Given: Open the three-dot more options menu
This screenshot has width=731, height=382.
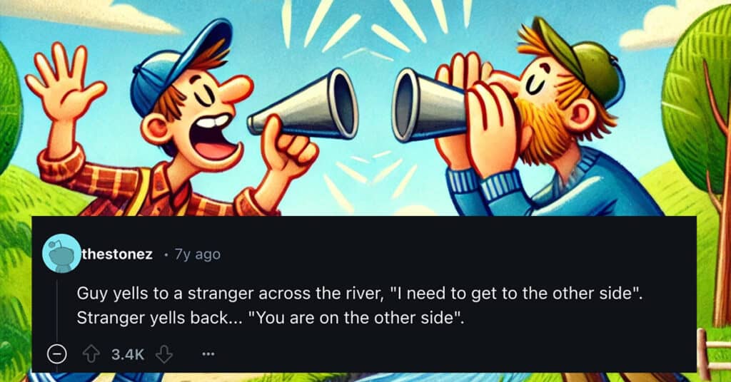Looking at the screenshot, I should click(x=208, y=354).
